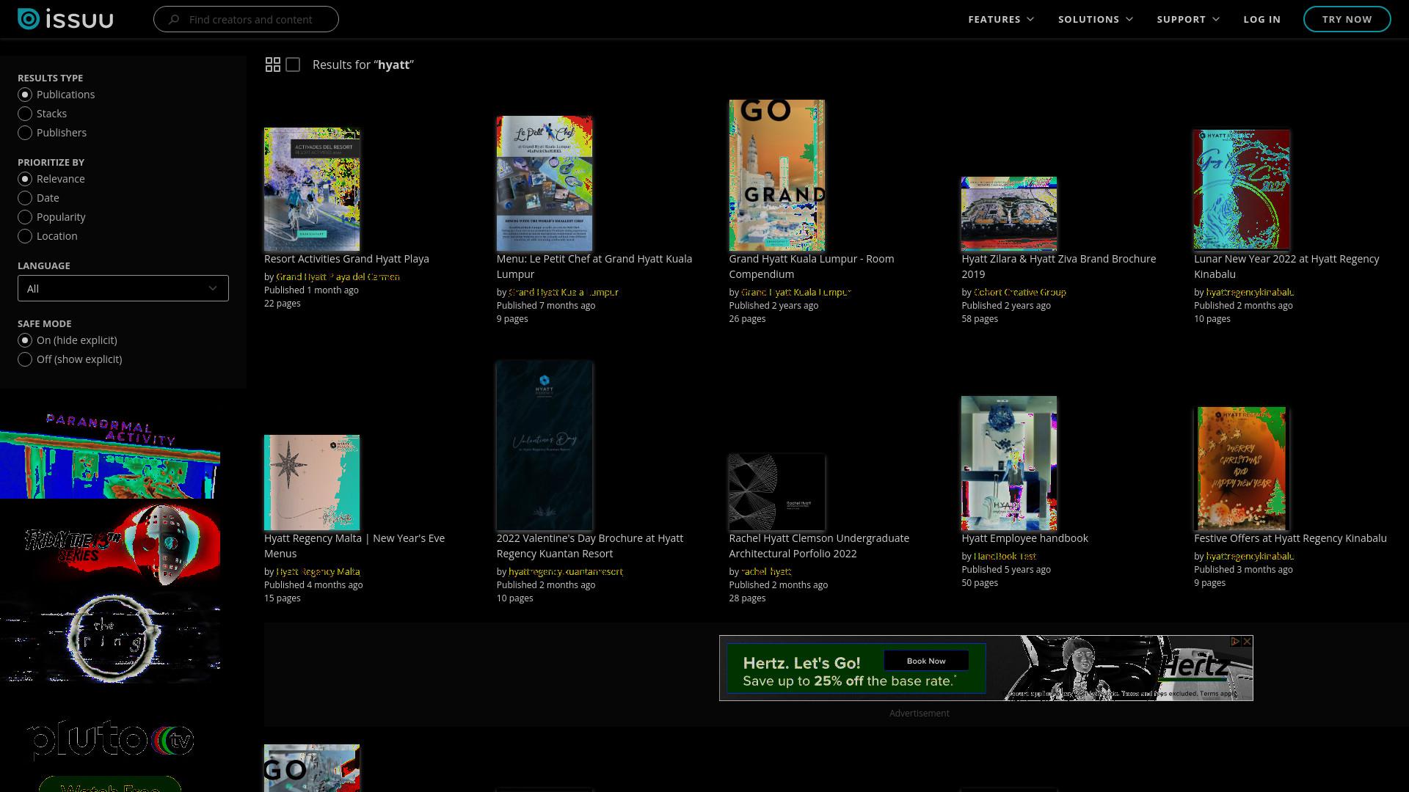
Task: Open Le Petit Chef menu cover thumbnail
Action: point(545,183)
